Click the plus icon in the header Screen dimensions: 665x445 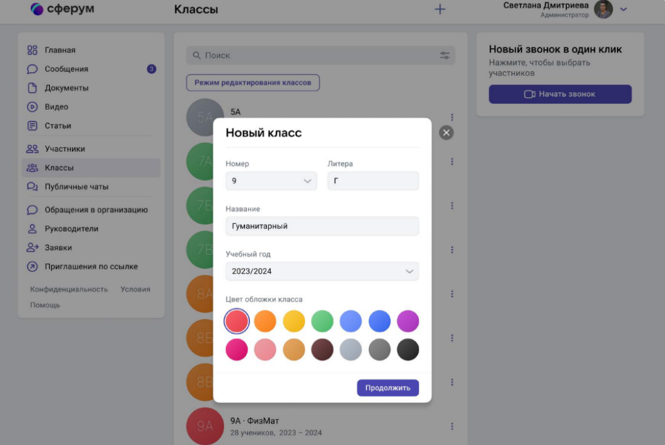pyautogui.click(x=440, y=9)
